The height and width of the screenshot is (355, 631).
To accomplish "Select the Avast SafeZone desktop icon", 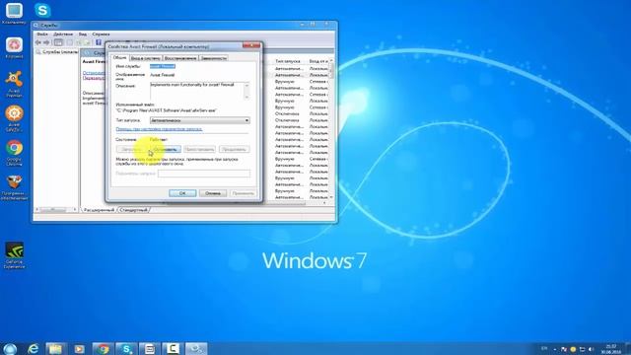I will (x=14, y=118).
